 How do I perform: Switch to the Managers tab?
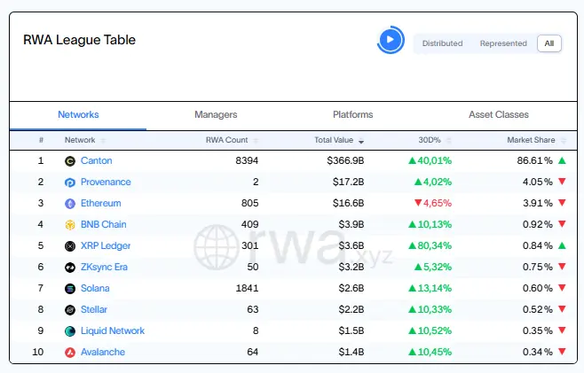(216, 114)
